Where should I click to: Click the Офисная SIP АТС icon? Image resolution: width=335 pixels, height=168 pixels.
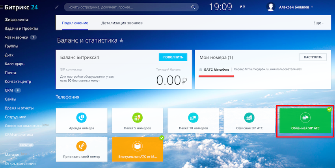pos(249,118)
